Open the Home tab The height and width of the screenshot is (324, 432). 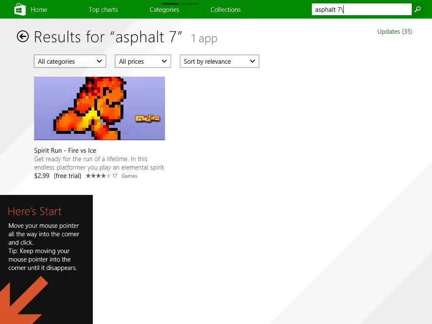[39, 10]
